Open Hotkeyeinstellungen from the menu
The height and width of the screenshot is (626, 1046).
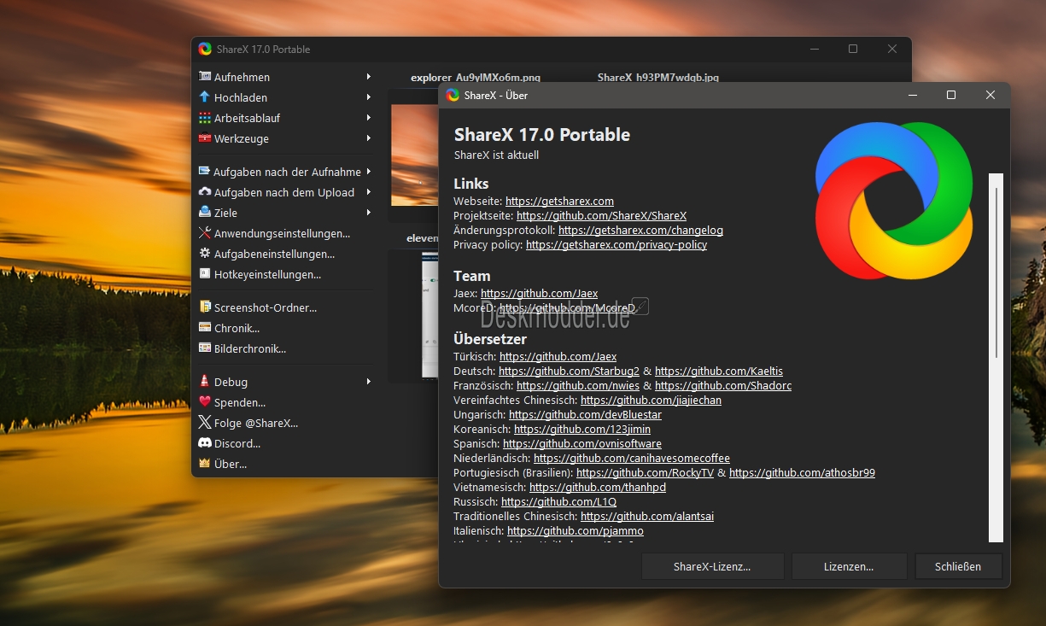pyautogui.click(x=267, y=274)
